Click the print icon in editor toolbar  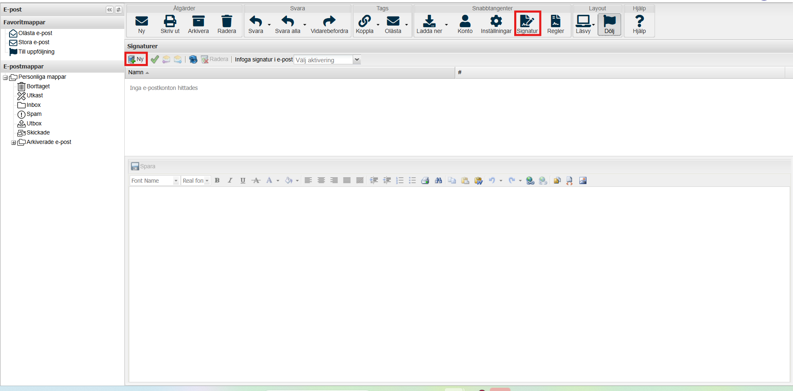click(x=425, y=181)
